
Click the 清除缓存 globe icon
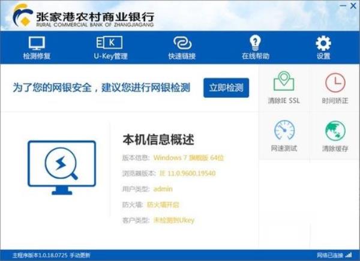pyautogui.click(x=335, y=135)
